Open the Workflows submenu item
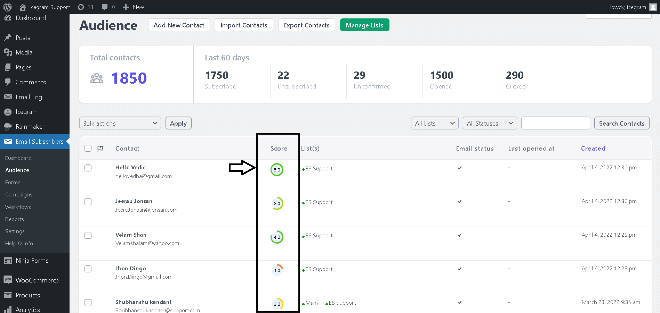The width and height of the screenshot is (660, 313). (x=18, y=207)
